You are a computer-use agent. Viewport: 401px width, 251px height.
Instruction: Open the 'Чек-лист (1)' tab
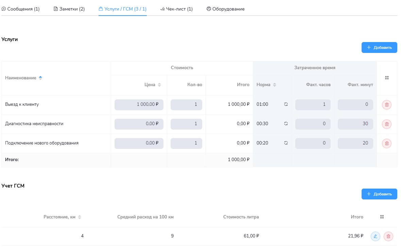click(x=176, y=9)
